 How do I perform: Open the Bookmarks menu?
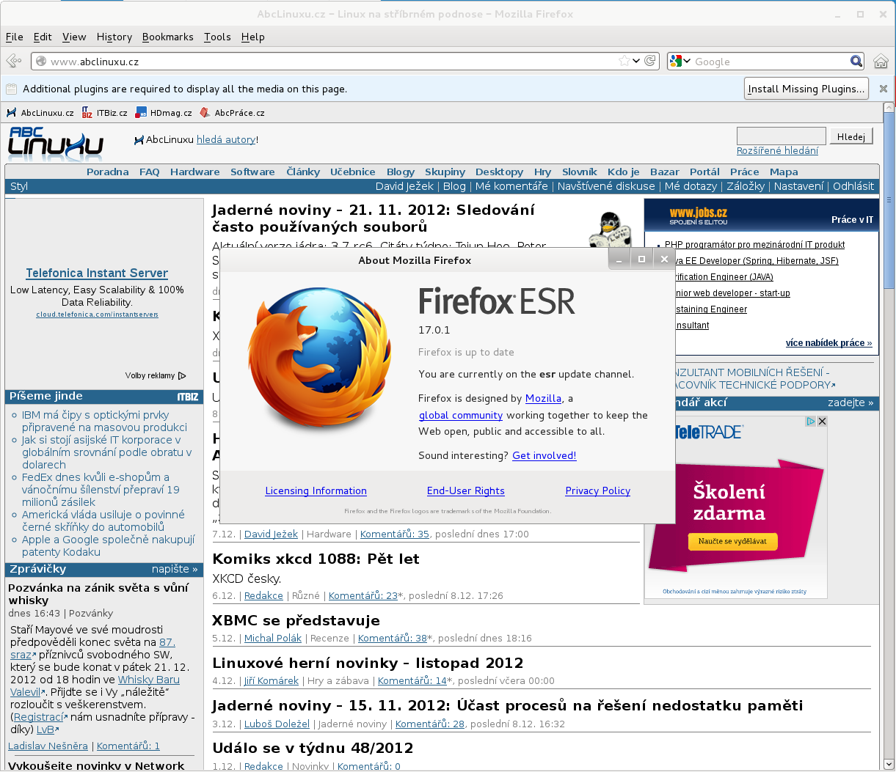coord(168,37)
